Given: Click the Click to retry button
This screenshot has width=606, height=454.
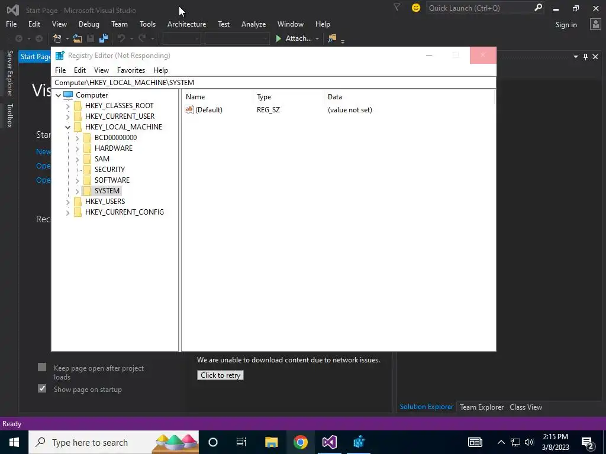Looking at the screenshot, I should (220, 375).
